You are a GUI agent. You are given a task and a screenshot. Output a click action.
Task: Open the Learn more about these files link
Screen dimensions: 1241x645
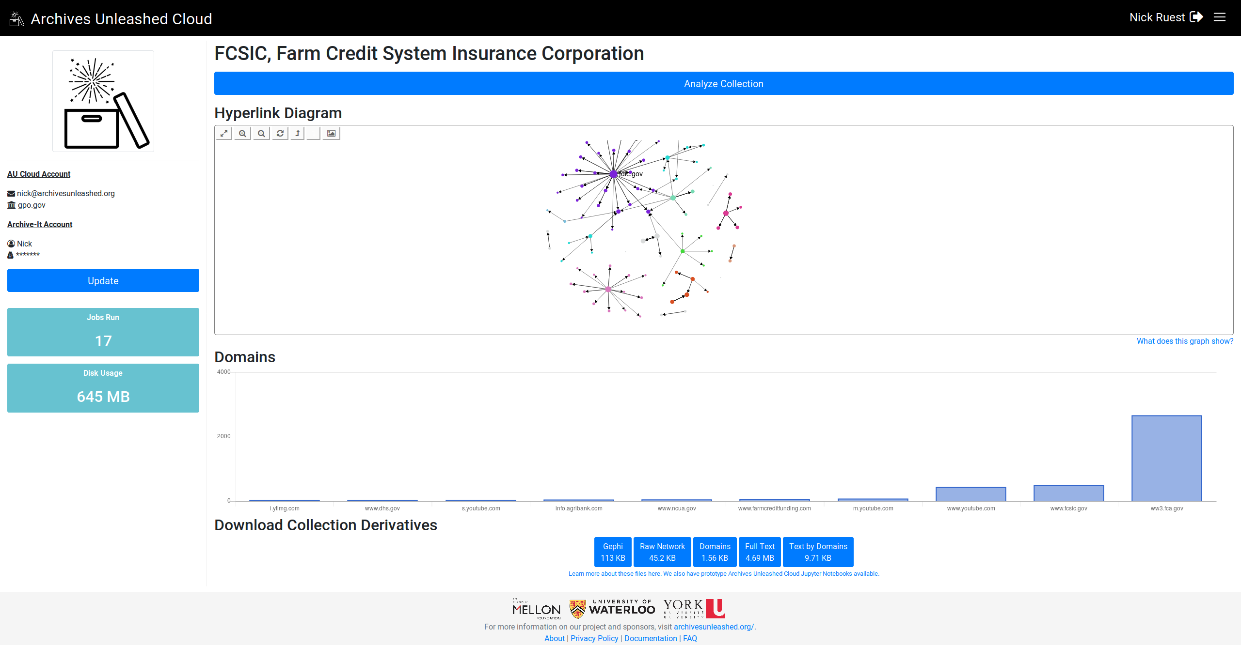coord(615,574)
